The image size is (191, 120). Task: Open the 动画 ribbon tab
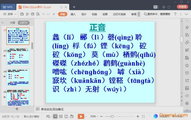(x=105, y=14)
